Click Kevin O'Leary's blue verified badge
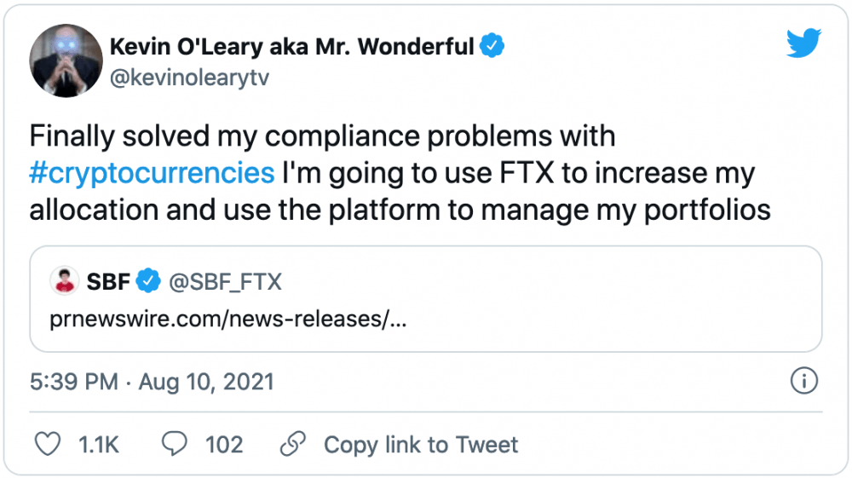852x478 pixels. click(492, 46)
